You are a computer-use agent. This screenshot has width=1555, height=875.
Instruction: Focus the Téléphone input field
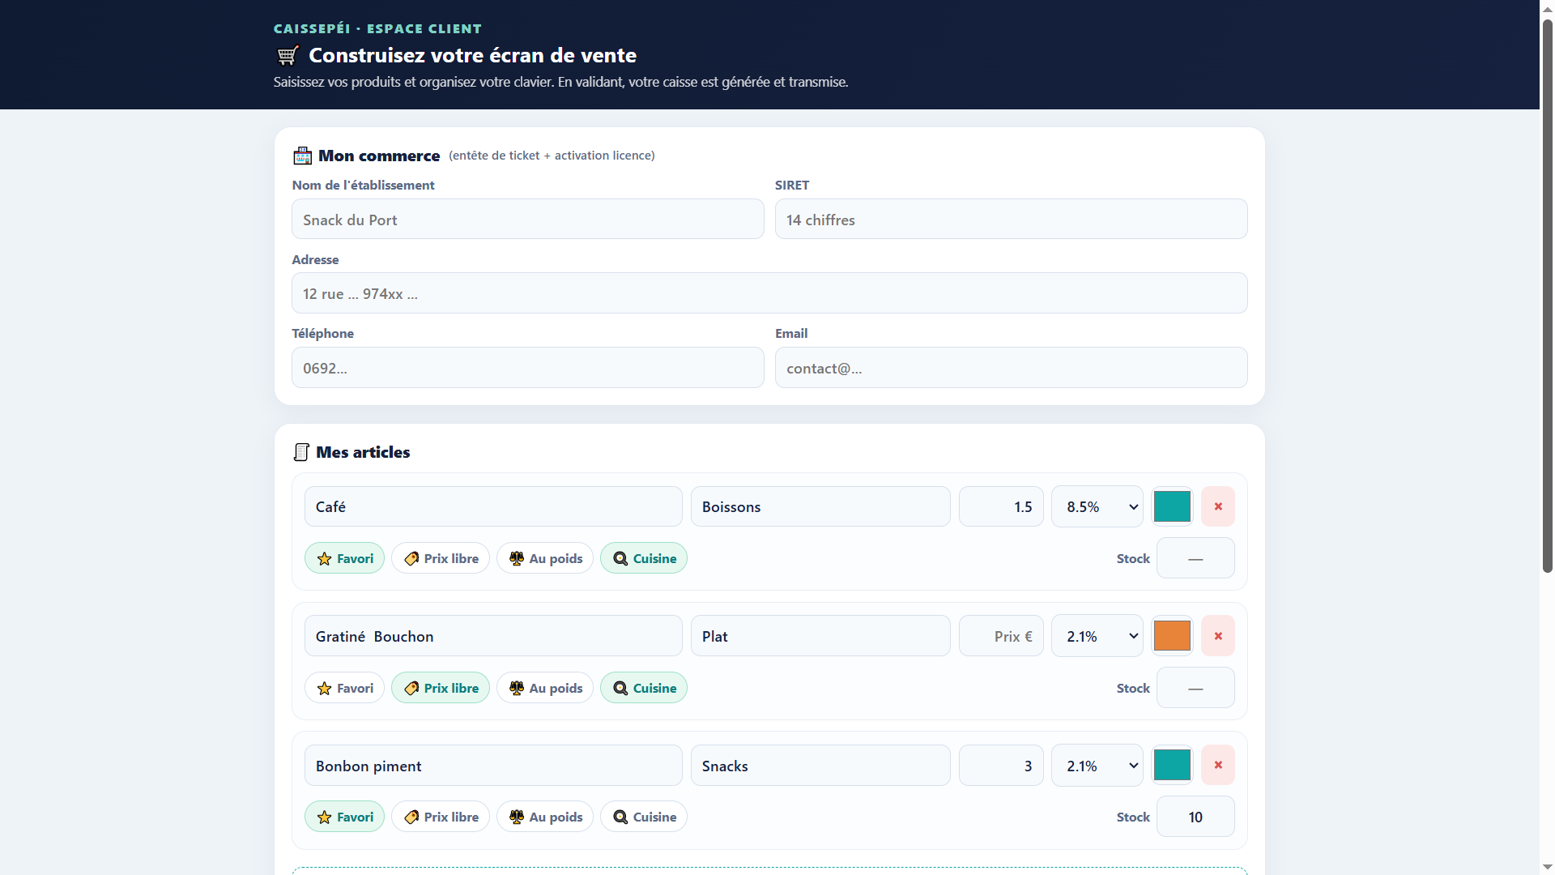[528, 368]
